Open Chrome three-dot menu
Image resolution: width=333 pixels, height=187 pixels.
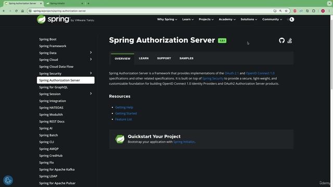pos(329,11)
